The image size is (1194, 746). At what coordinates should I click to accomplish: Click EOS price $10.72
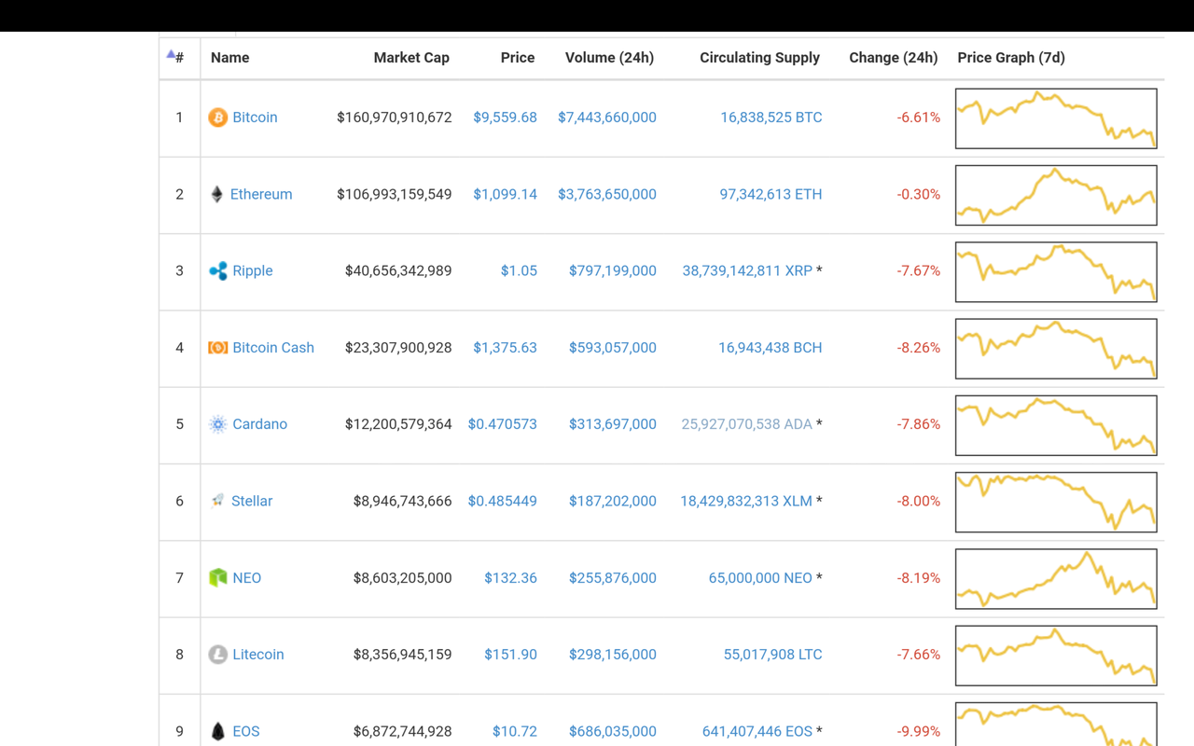point(515,731)
